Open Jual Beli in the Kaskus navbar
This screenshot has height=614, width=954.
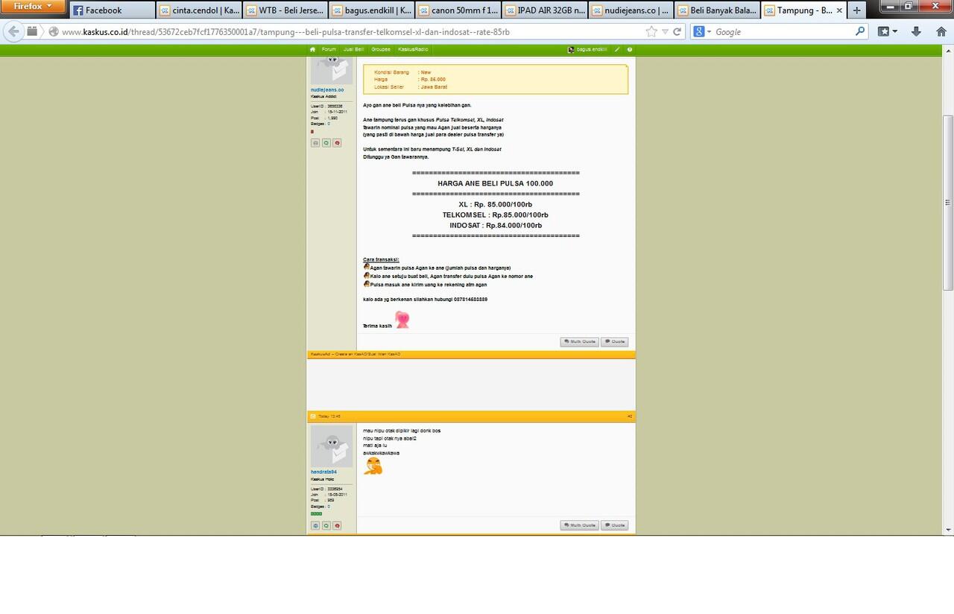pyautogui.click(x=353, y=49)
